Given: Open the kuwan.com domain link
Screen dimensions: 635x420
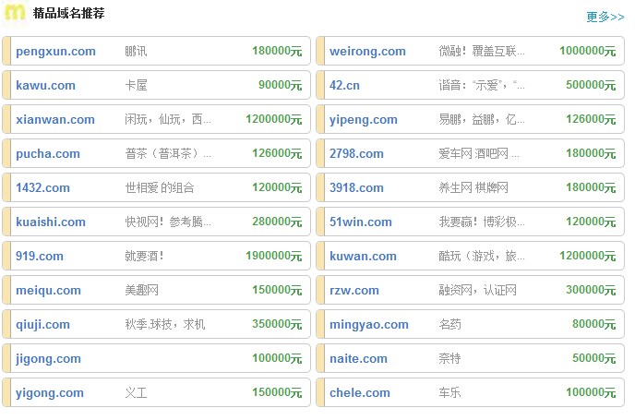Looking at the screenshot, I should (363, 257).
